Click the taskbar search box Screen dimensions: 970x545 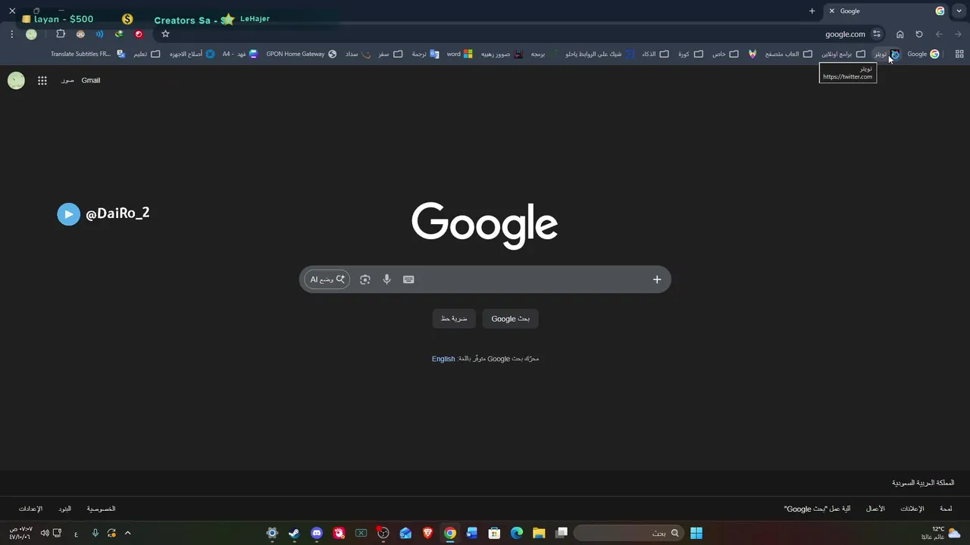(629, 533)
